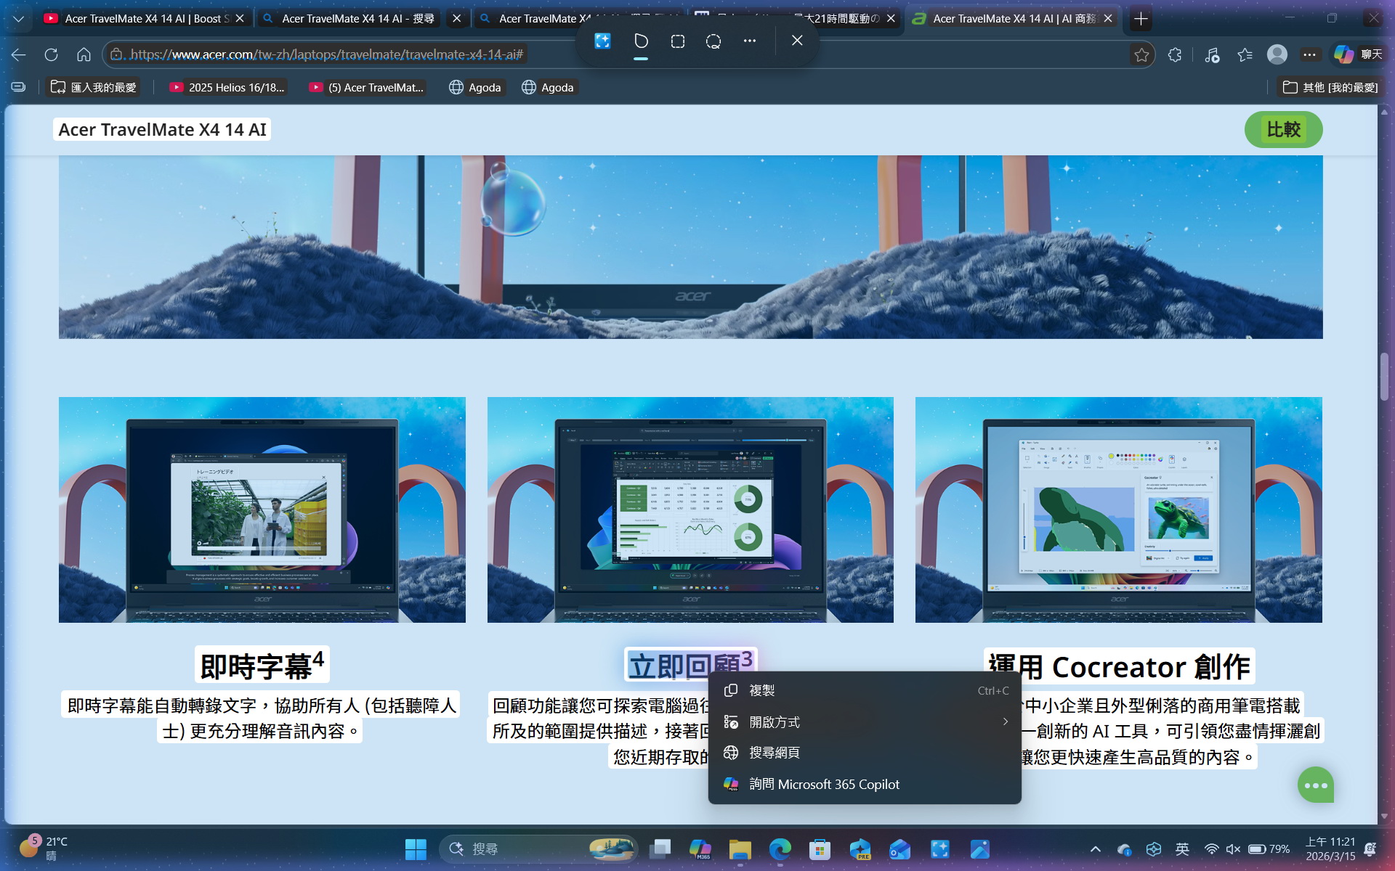Image resolution: width=1395 pixels, height=871 pixels.
Task: Close the snipping overlay toolbar
Action: tap(797, 41)
